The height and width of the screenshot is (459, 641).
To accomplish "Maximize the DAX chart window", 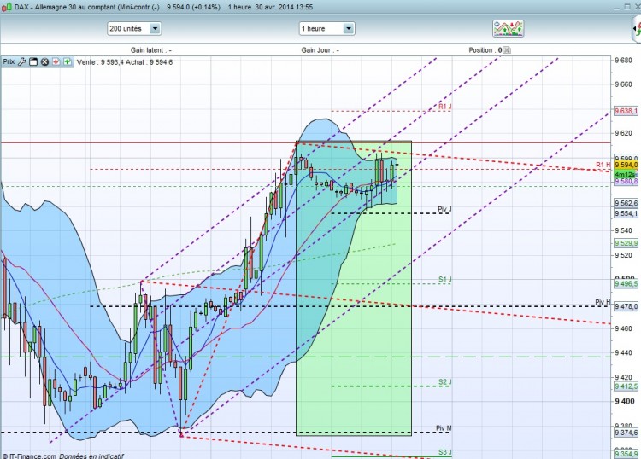I will [x=627, y=7].
